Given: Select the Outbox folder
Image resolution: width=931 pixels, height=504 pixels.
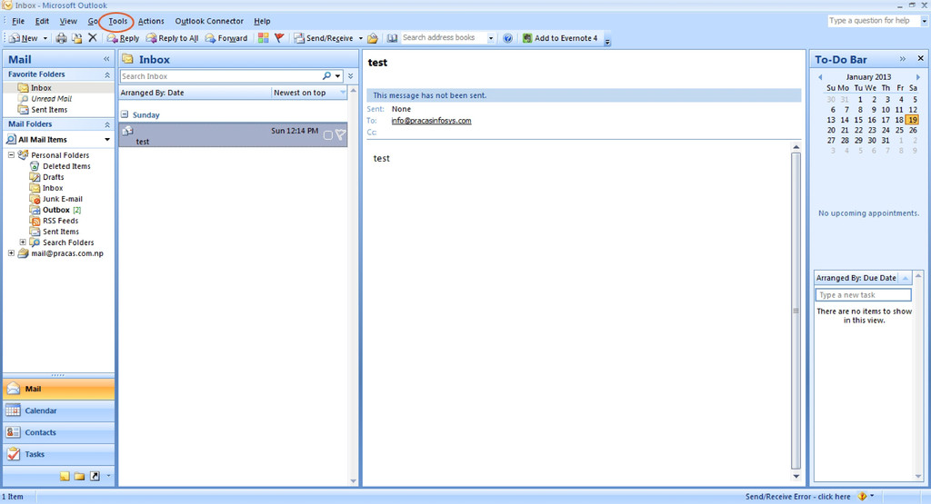Looking at the screenshot, I should coord(55,210).
